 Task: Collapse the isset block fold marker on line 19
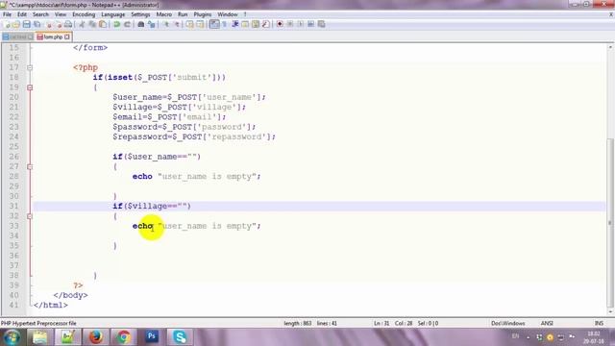pos(30,87)
